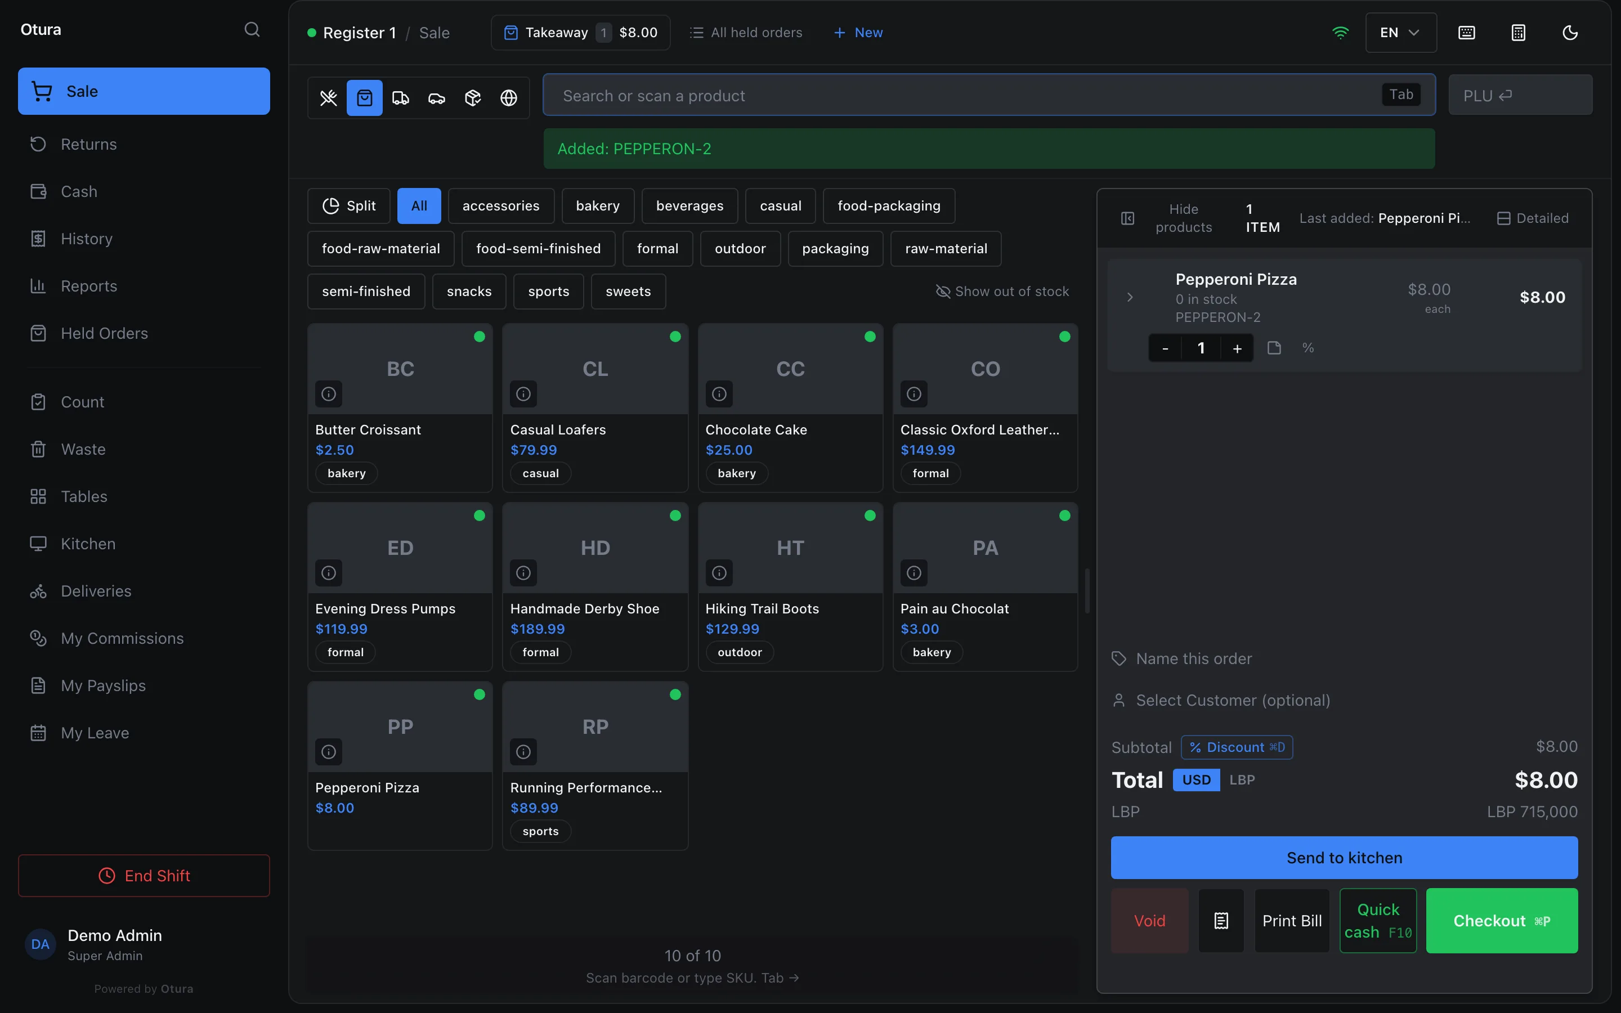Image resolution: width=1621 pixels, height=1013 pixels.
Task: Select the delivery truck order type icon
Action: pyautogui.click(x=401, y=98)
